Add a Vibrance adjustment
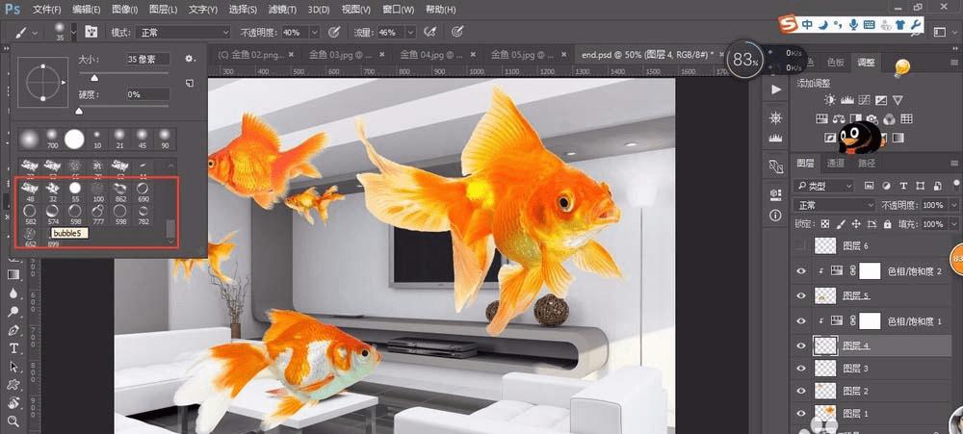 point(898,100)
